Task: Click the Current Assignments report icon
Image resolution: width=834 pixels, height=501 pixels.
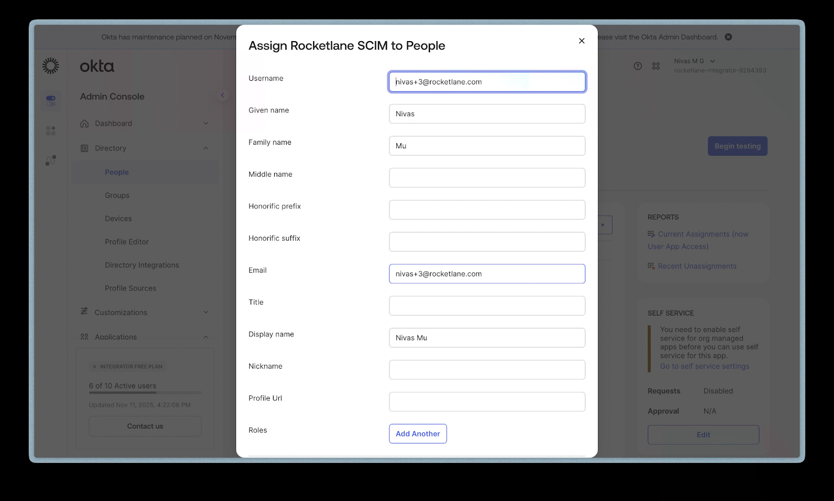Action: pyautogui.click(x=652, y=234)
